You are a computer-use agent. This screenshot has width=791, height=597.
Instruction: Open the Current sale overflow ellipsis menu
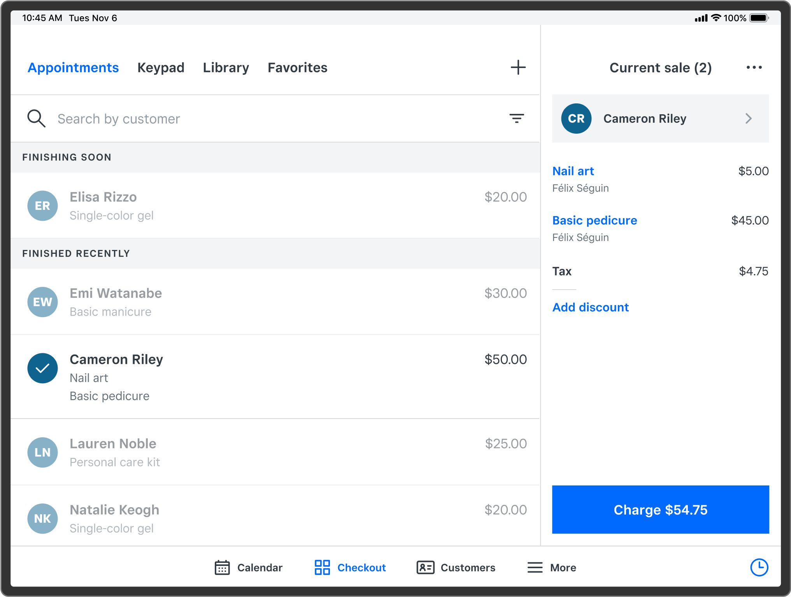click(754, 67)
